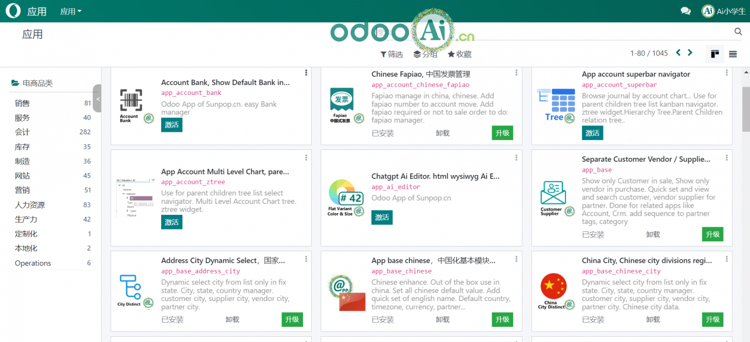Screen dimensions: 750x342
Task: Click the 应用 breadcrumb title
Action: pyautogui.click(x=32, y=35)
